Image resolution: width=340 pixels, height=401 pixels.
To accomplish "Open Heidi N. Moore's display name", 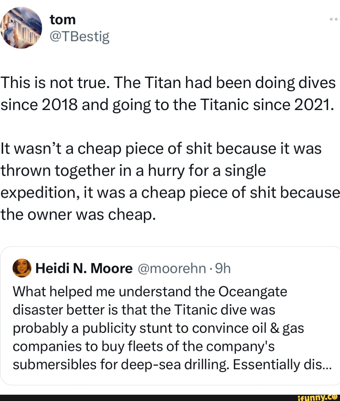I will (84, 268).
